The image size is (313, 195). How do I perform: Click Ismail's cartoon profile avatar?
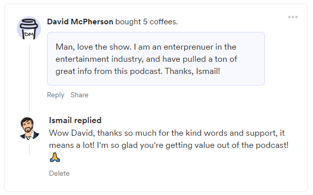[x=29, y=128]
